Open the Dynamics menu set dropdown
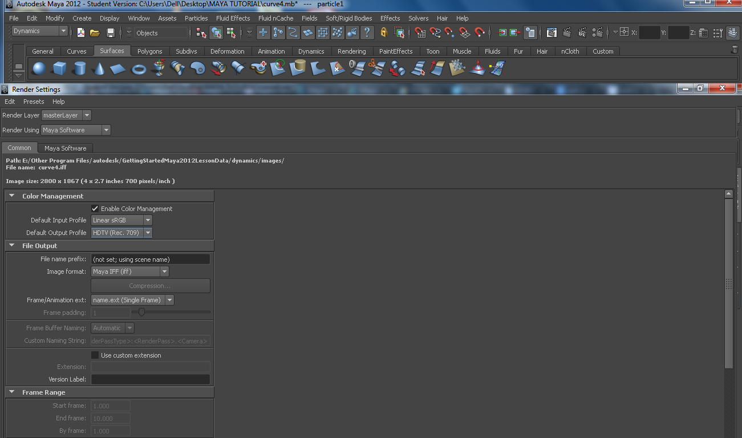 40,31
